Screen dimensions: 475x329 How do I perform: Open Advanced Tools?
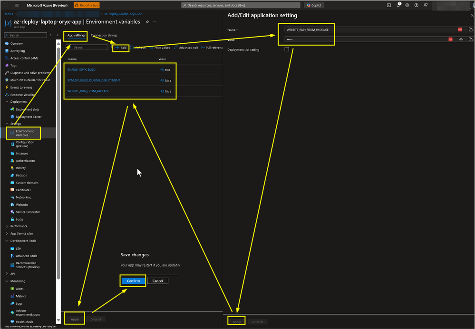(x=26, y=256)
